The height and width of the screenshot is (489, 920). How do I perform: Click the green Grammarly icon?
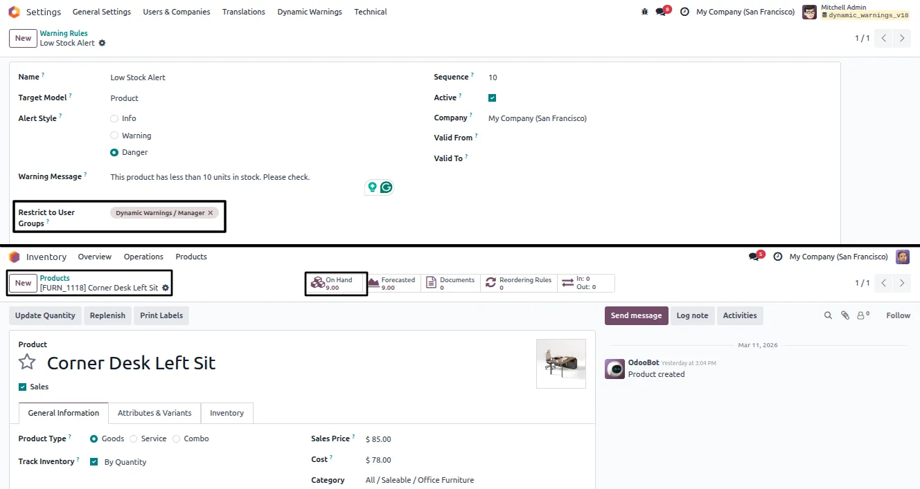(x=387, y=187)
